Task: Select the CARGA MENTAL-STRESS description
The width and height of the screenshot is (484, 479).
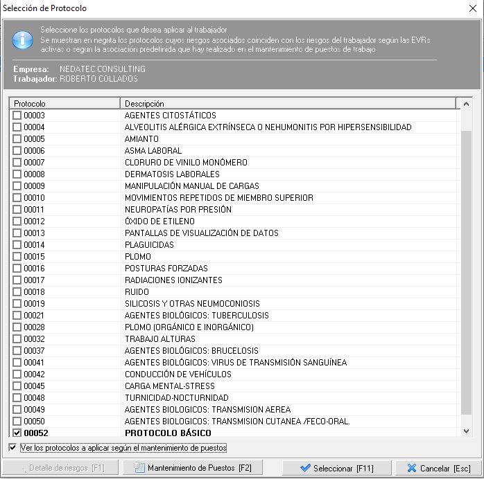Action: point(169,386)
